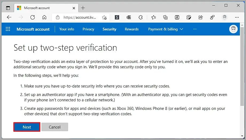Close the Microsoft account tab
Image resolution: width=246 pixels, height=140 pixels.
pos(74,8)
